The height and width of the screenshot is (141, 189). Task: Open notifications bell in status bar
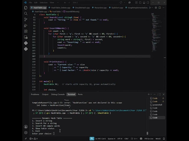[164, 139]
